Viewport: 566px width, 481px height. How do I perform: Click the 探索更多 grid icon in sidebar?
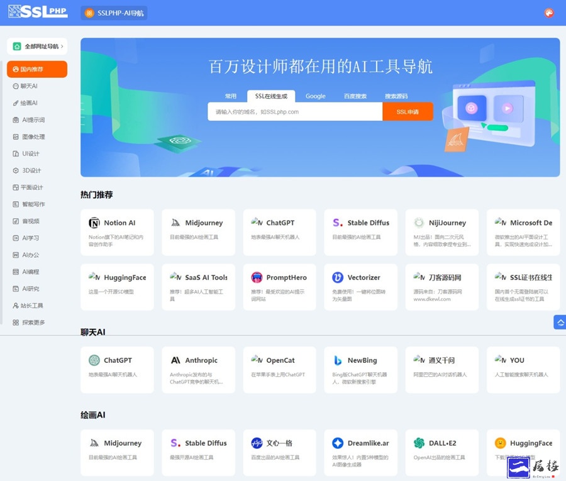[x=16, y=323]
